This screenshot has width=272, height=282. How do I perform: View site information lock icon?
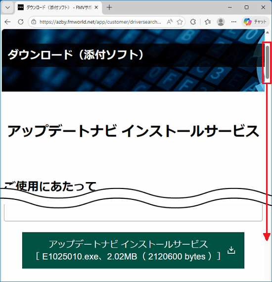point(34,22)
